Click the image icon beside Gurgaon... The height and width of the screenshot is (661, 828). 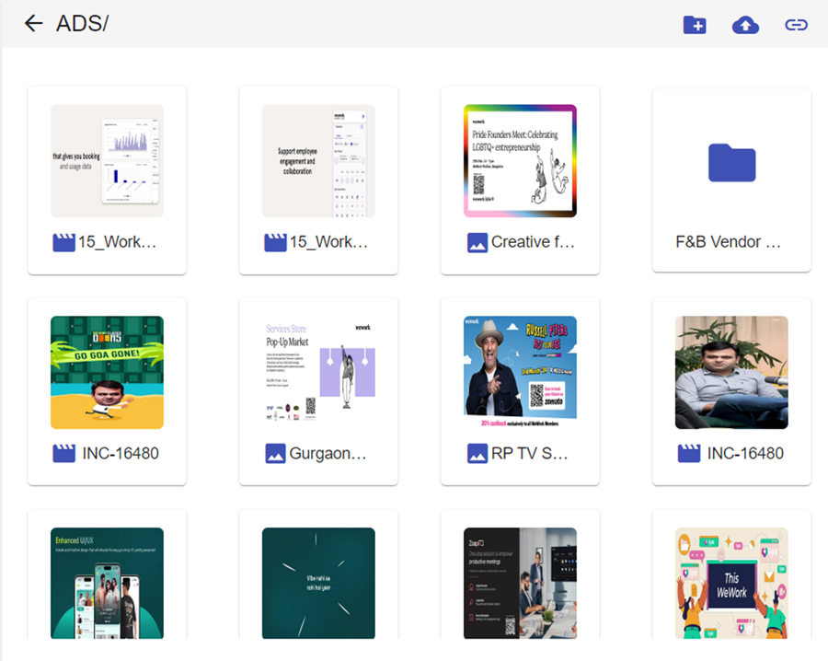tap(275, 453)
